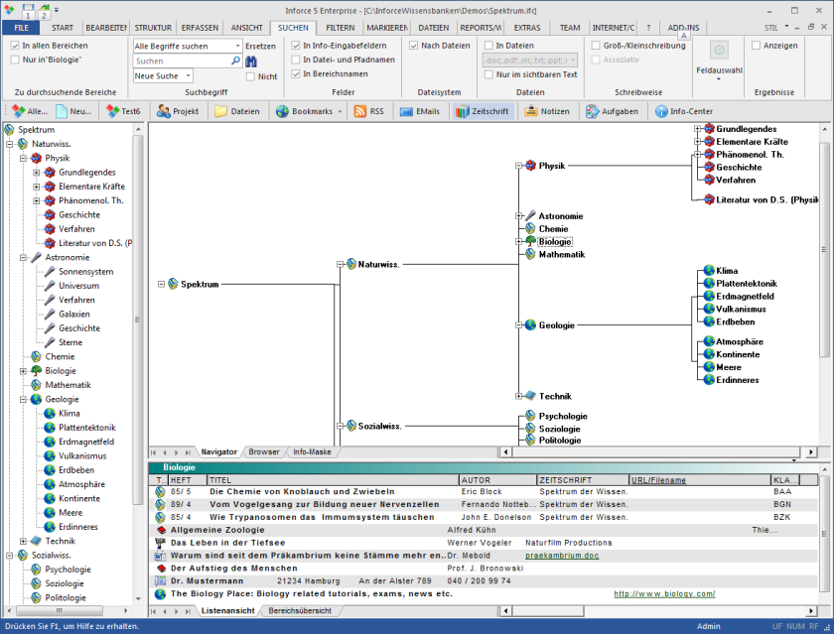Expand the Biologie node in left tree

23,371
